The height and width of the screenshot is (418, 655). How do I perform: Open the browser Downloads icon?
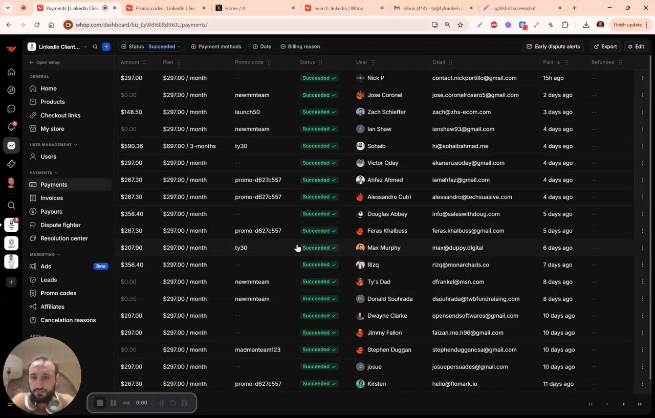point(586,25)
